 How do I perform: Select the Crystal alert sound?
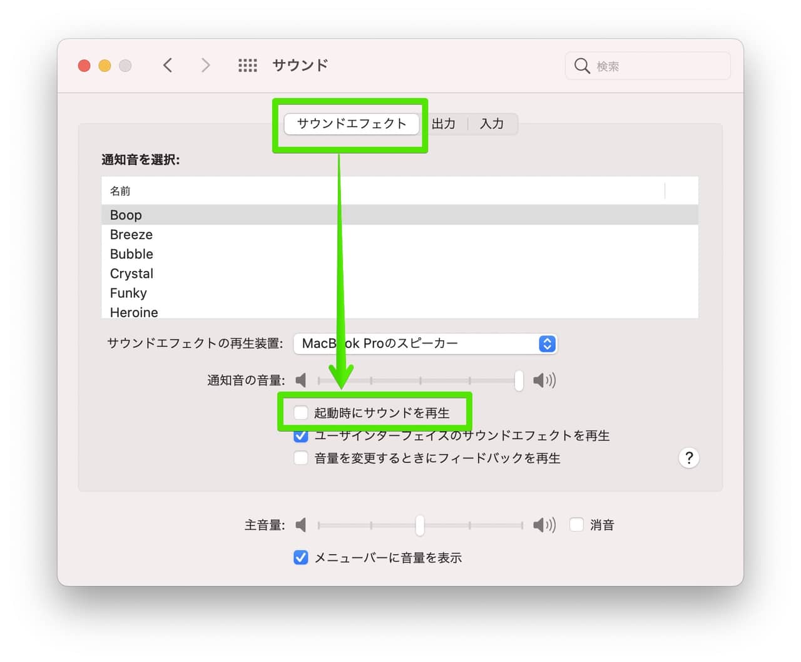pos(131,273)
